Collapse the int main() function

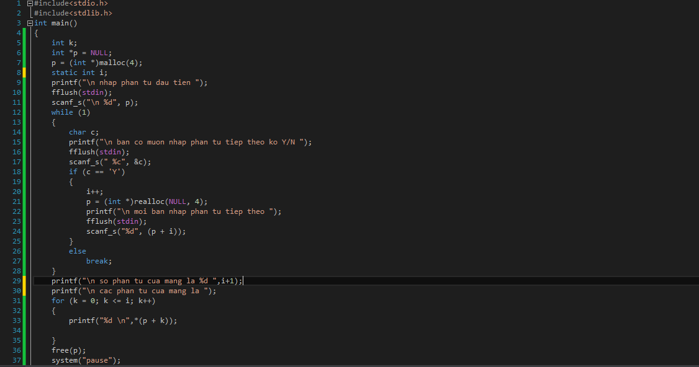coord(30,23)
